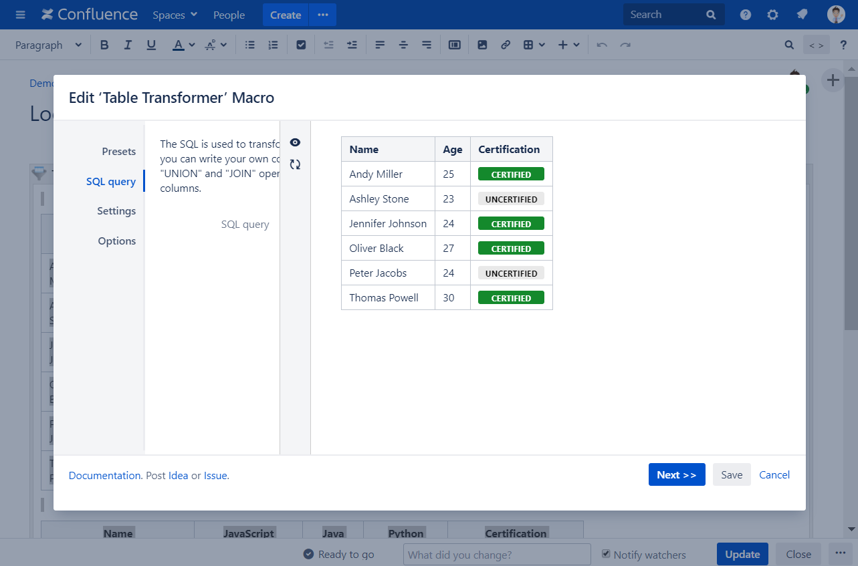Select the Settings tab in macro dialog
The height and width of the screenshot is (566, 858).
pyautogui.click(x=116, y=211)
